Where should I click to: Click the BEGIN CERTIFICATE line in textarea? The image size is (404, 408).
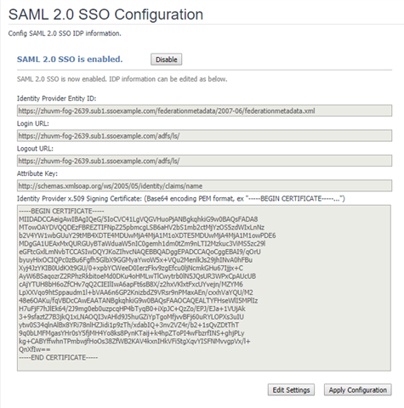point(61,211)
